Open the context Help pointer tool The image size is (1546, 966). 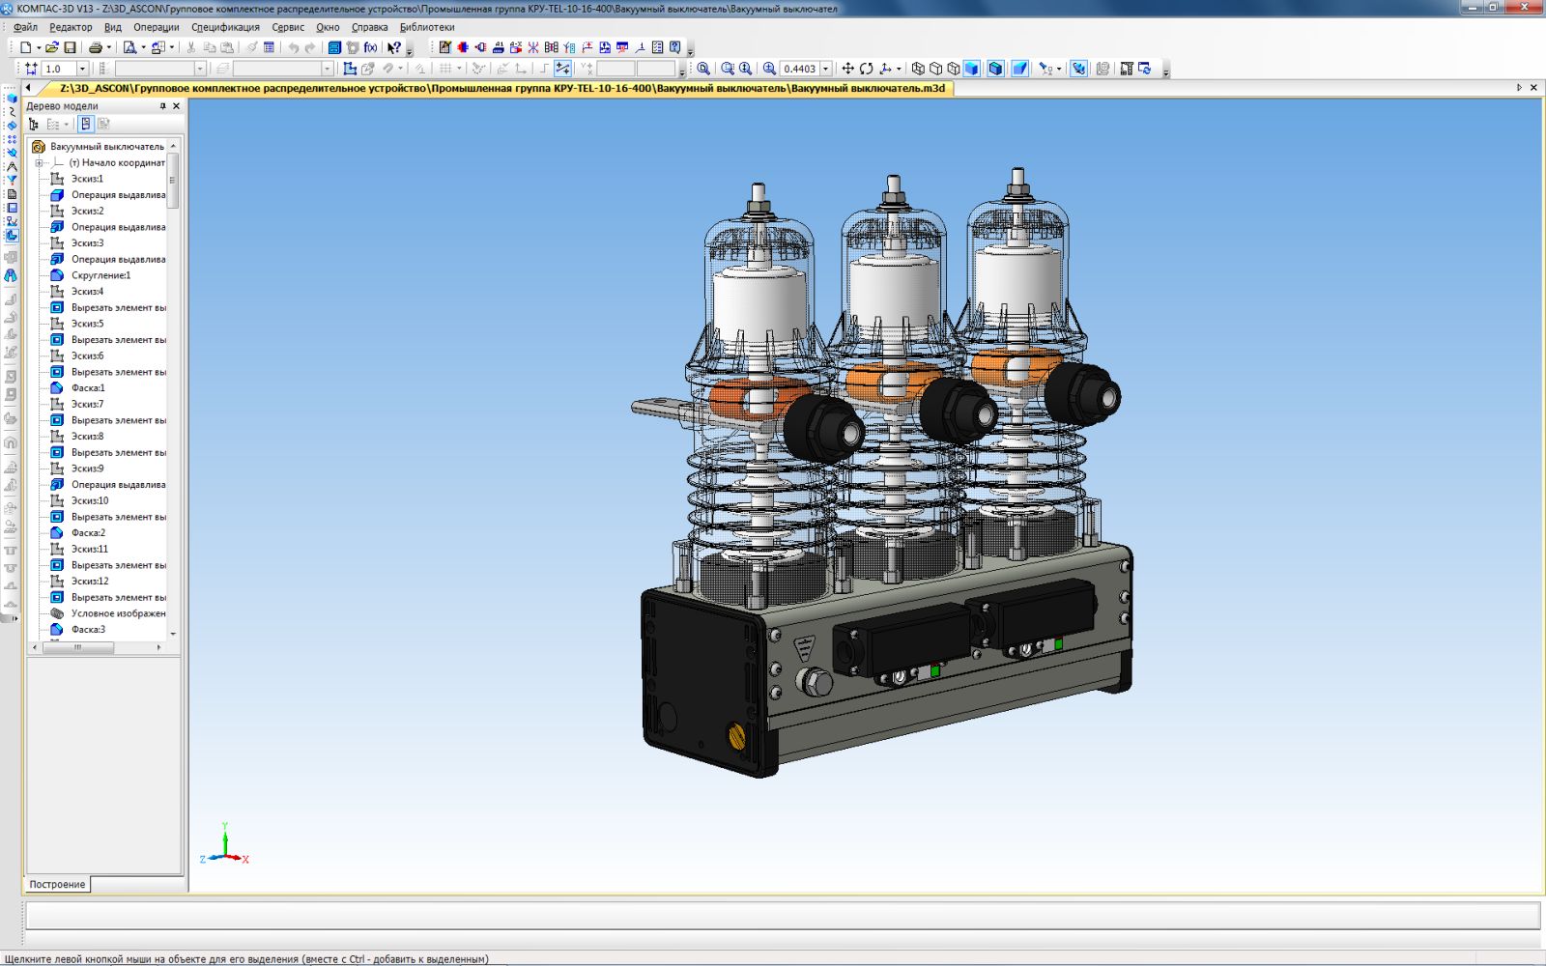(x=394, y=47)
